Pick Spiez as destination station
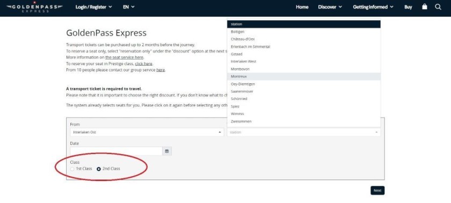This screenshot has height=203, width=451. tap(304, 106)
